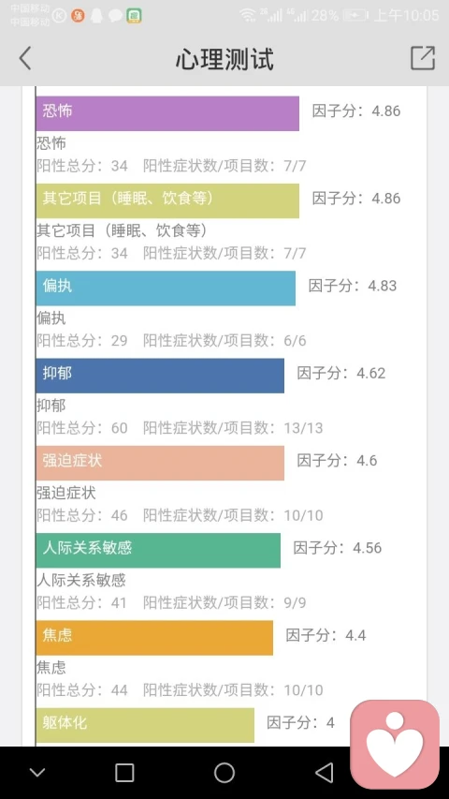Image resolution: width=449 pixels, height=799 pixels.
Task: Select the orange 焦虑 bar
Action: 154,638
